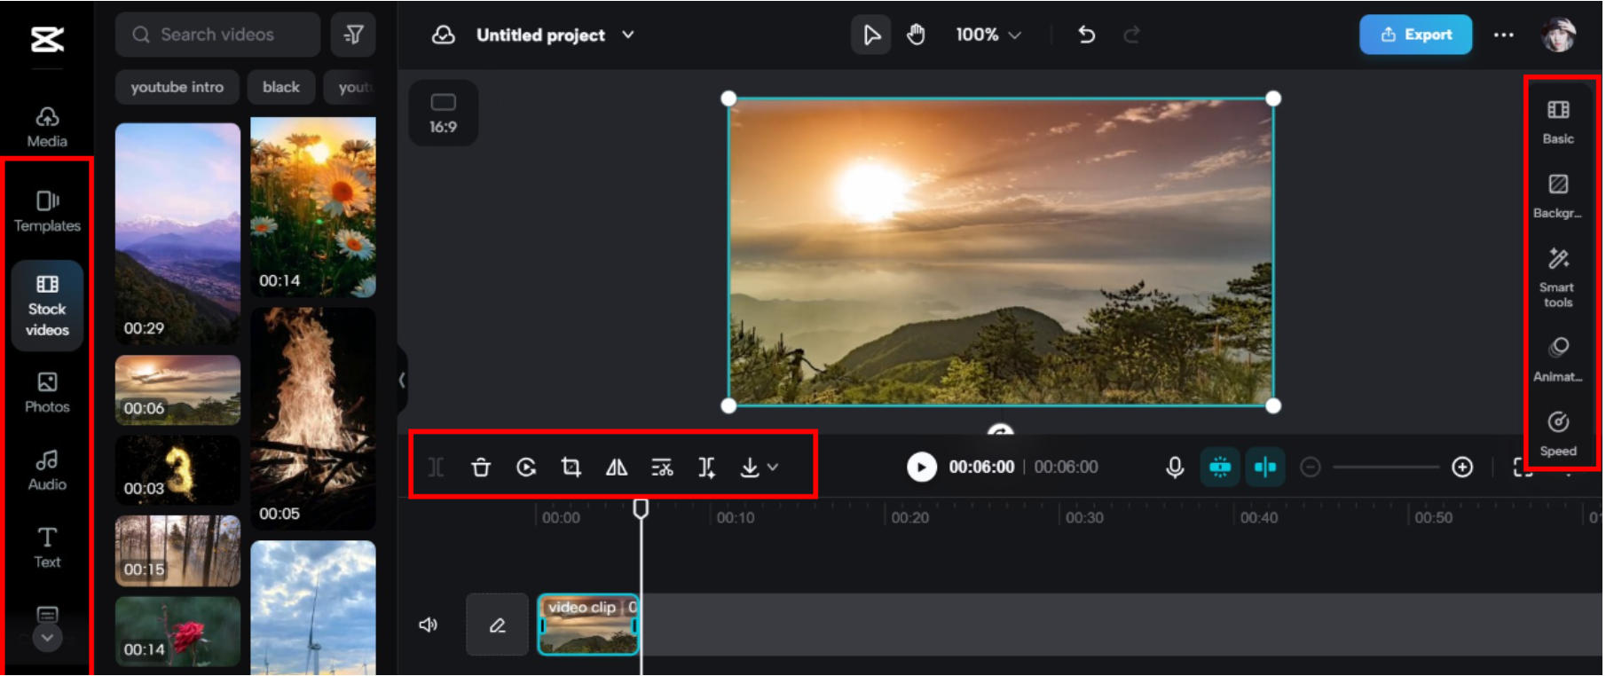Collapse the stock video side panel
This screenshot has width=1606, height=676.
click(402, 380)
